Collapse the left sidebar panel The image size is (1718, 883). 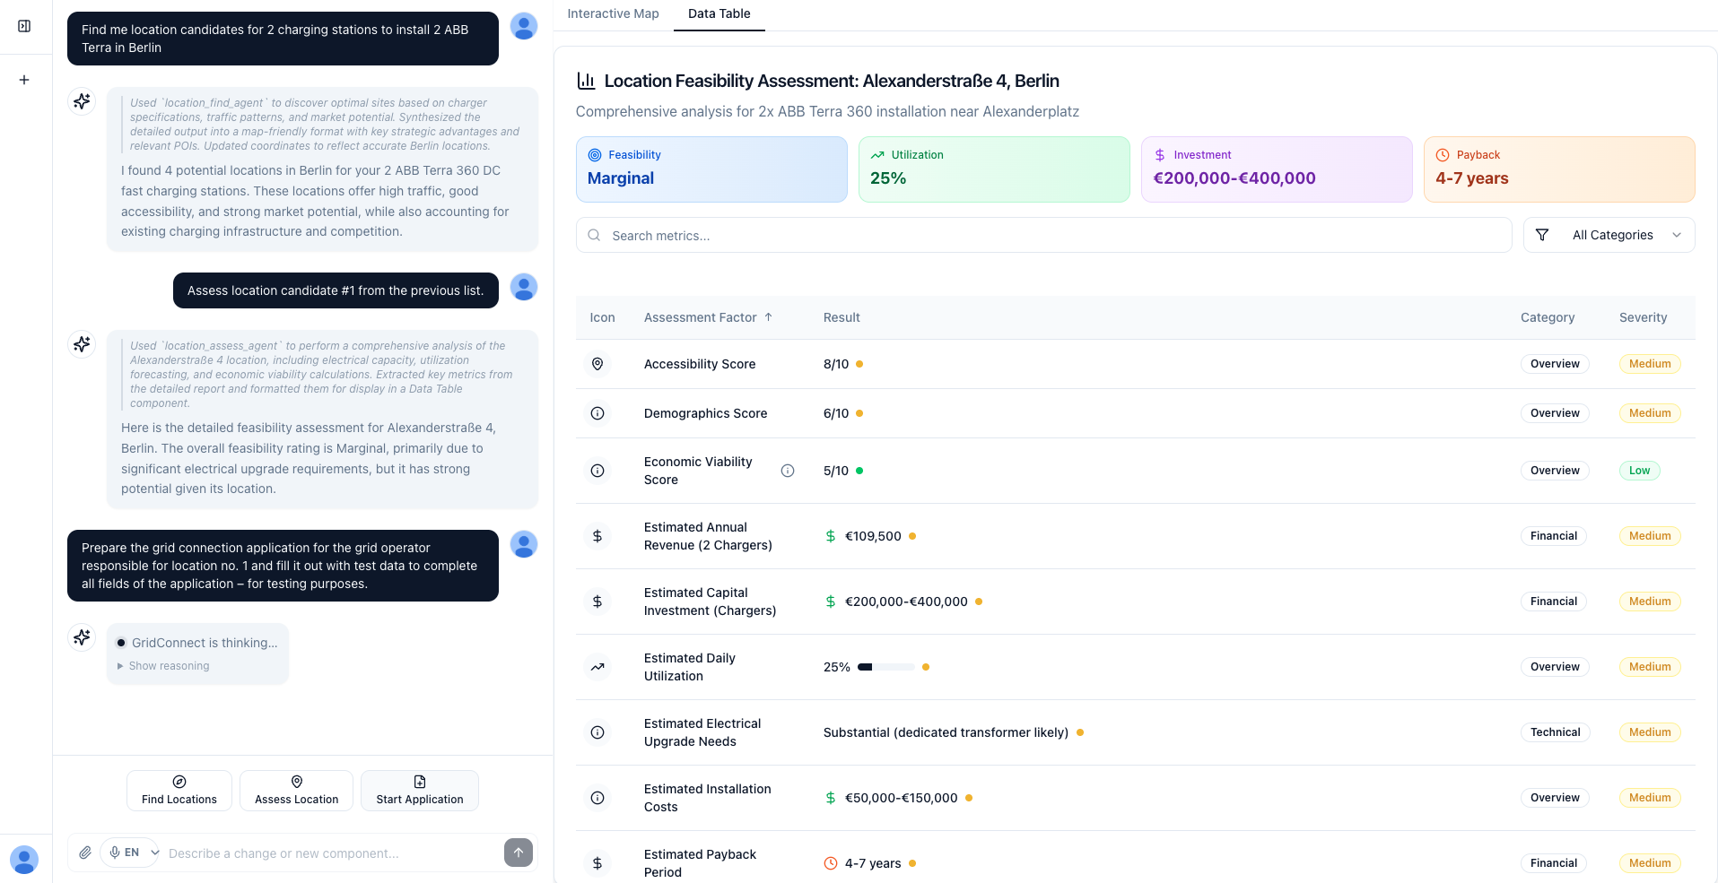24,26
